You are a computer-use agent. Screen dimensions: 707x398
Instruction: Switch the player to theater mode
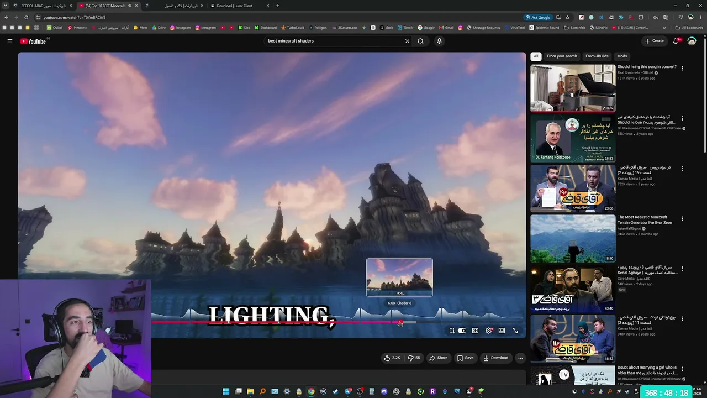(x=502, y=331)
